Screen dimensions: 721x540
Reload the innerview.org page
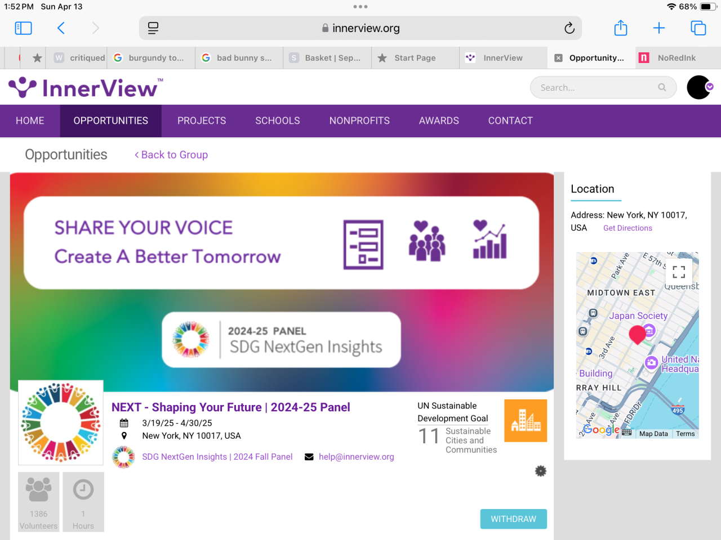point(569,28)
